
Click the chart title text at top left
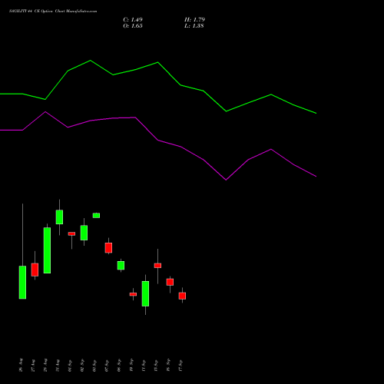click(53, 12)
